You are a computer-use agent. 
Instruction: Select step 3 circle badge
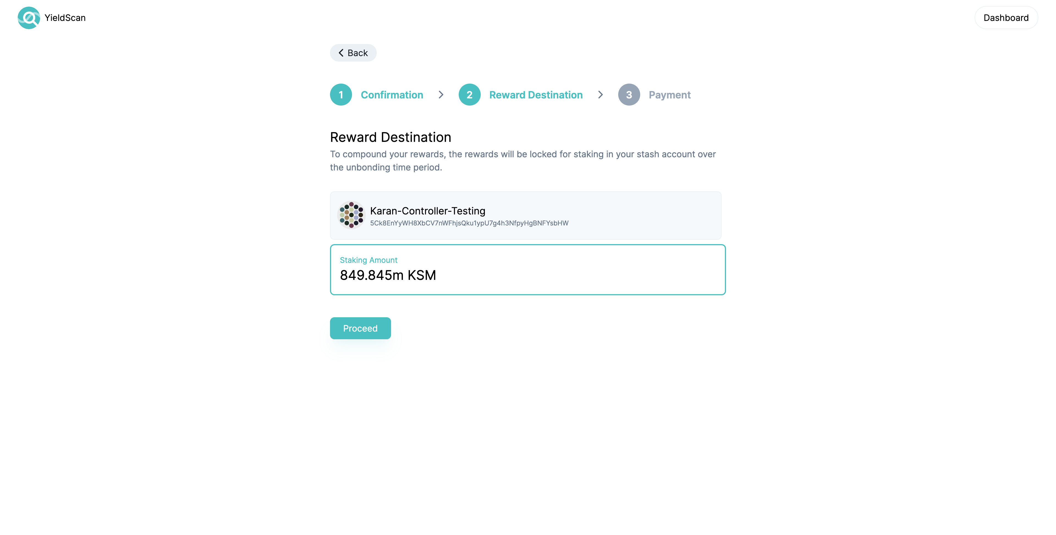pos(629,95)
